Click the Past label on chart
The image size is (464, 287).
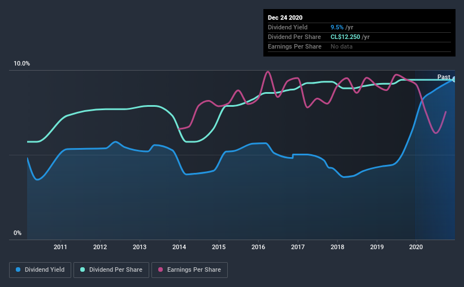pyautogui.click(x=444, y=77)
